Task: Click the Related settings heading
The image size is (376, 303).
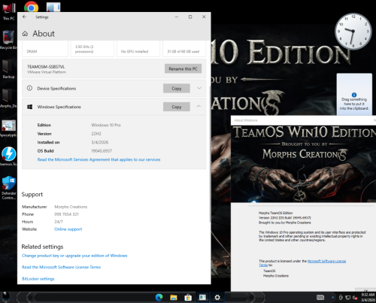Action: tap(42, 247)
